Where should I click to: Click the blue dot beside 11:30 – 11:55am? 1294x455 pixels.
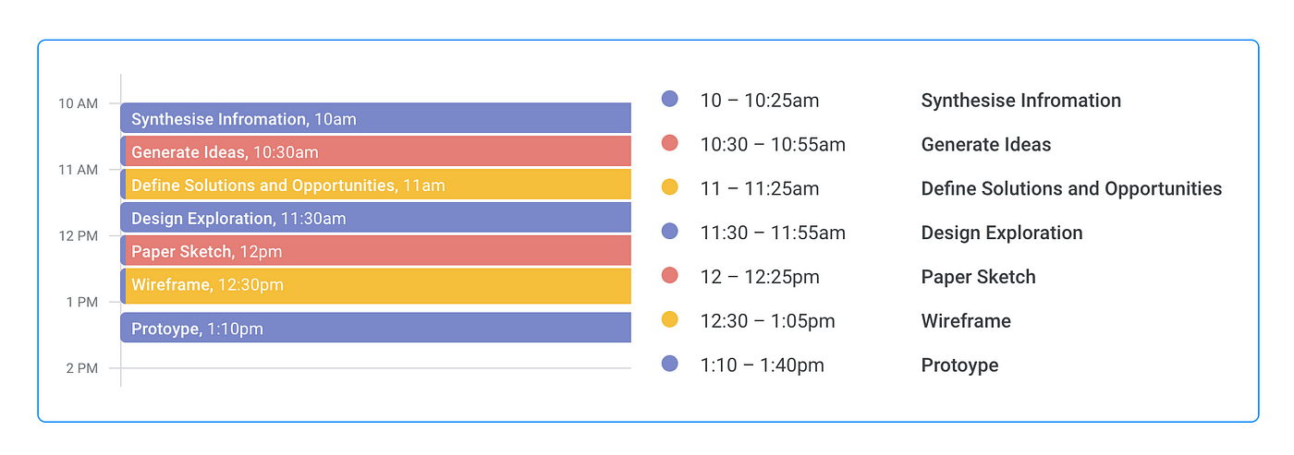click(670, 231)
